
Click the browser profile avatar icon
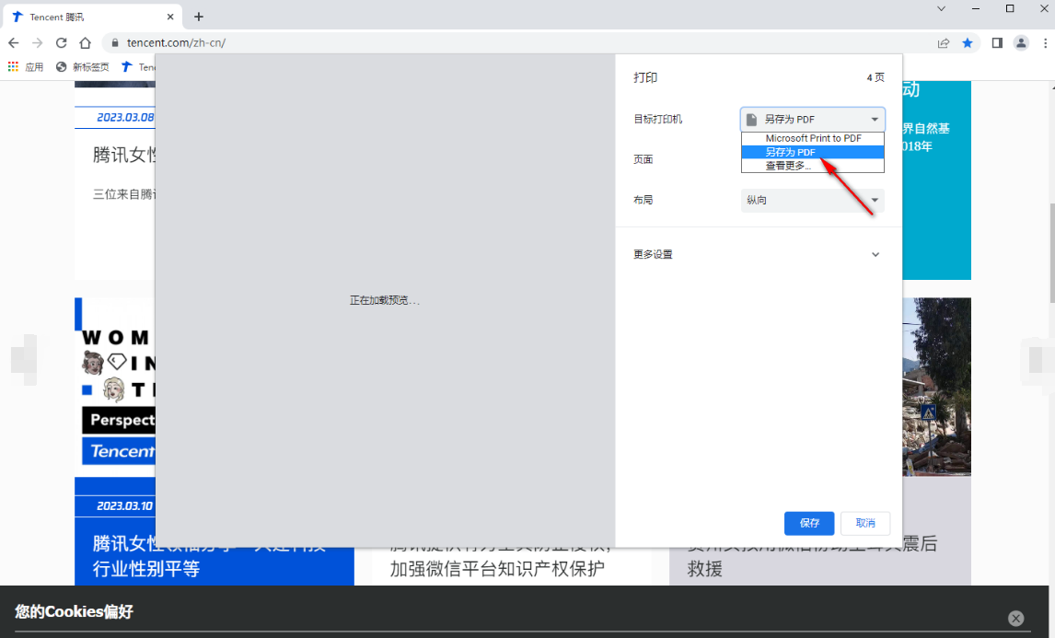point(1021,42)
